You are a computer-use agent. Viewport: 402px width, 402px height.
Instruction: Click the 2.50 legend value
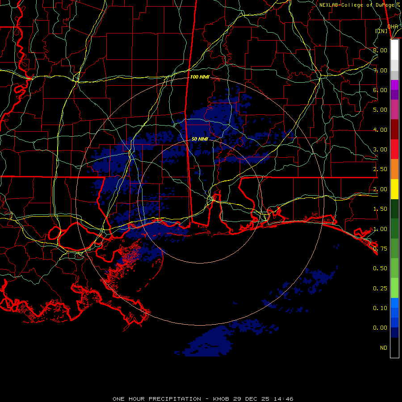[380, 169]
